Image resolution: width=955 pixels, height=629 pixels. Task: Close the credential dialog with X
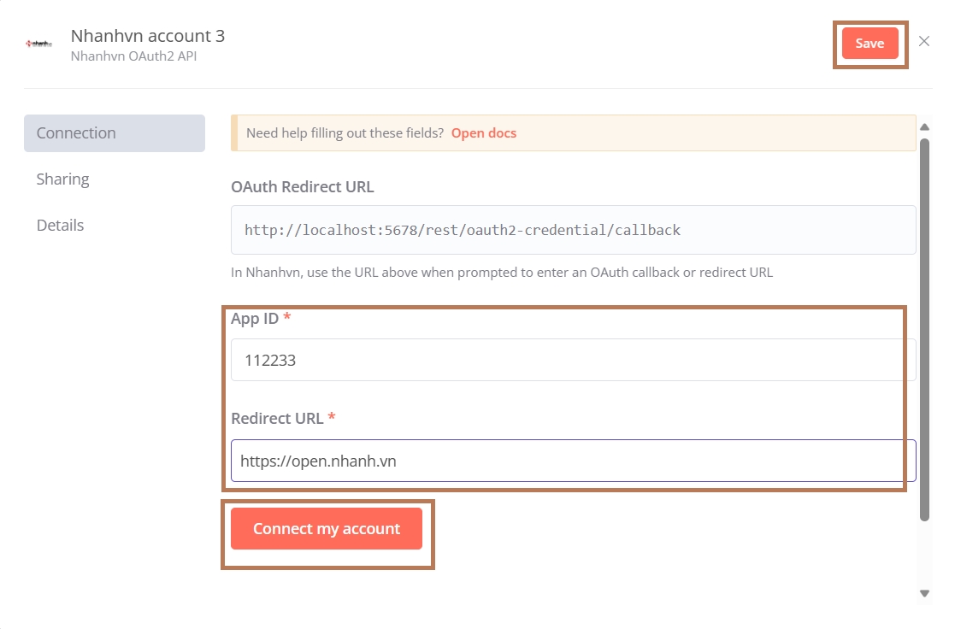(924, 41)
